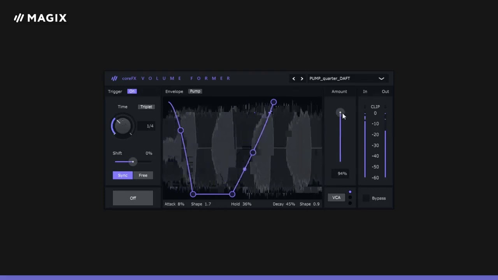Select the envelope node at hold start
498x280 pixels.
193,194
